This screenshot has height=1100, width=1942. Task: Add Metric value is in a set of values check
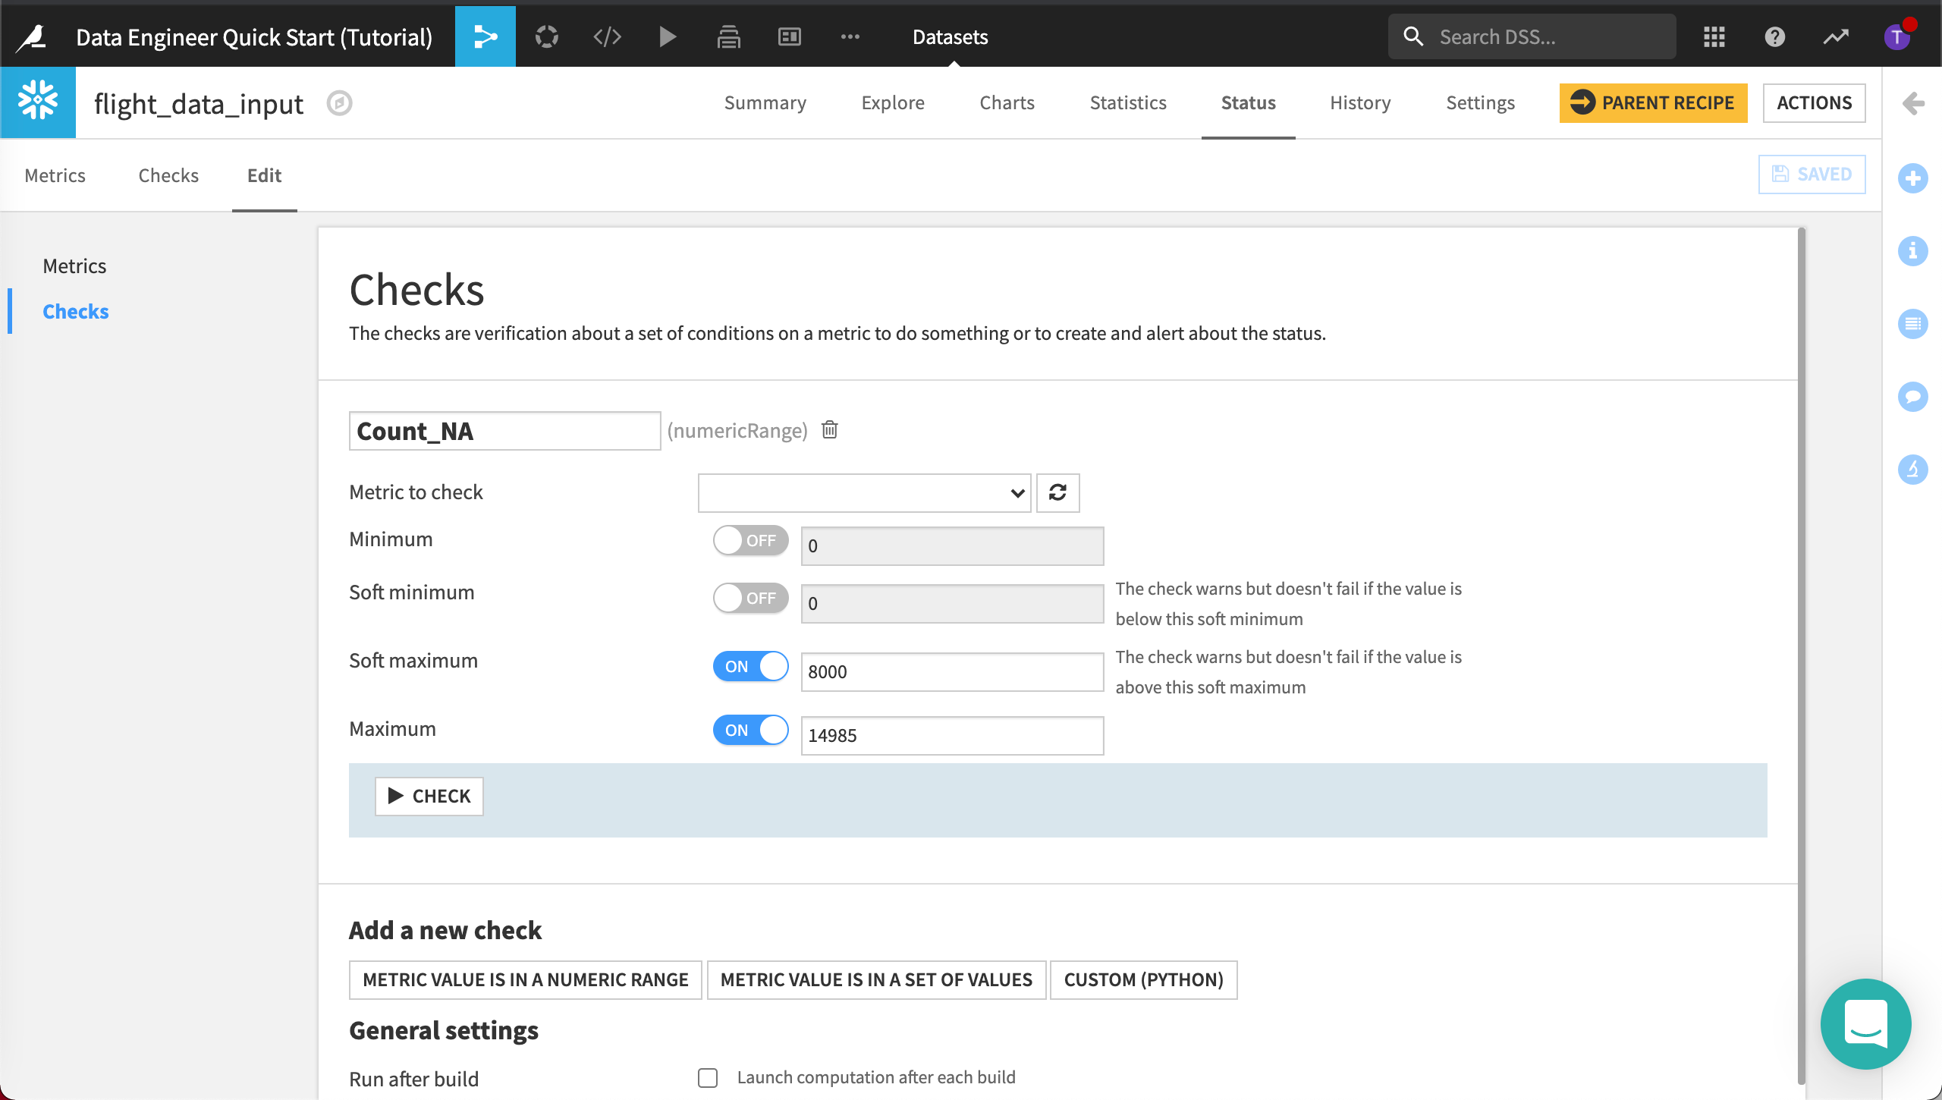(877, 979)
